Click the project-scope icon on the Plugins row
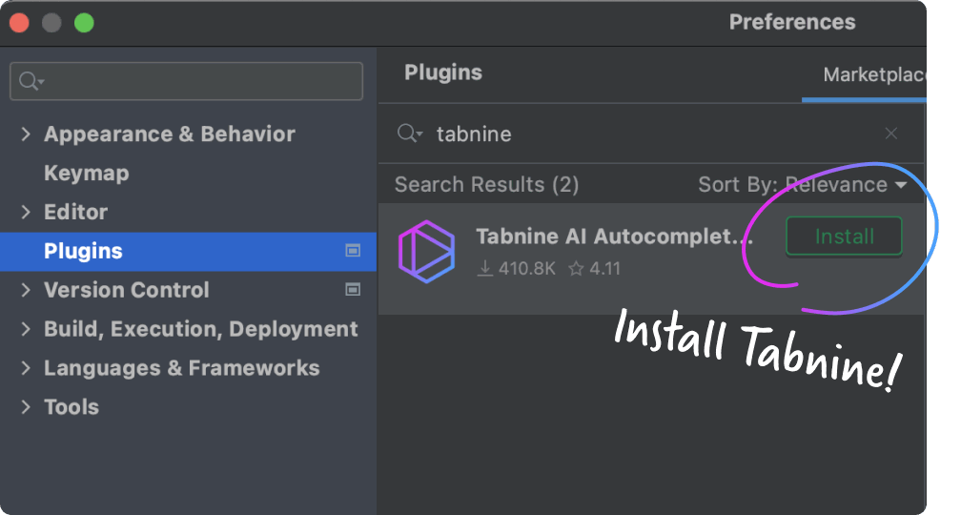This screenshot has height=515, width=961. (353, 251)
